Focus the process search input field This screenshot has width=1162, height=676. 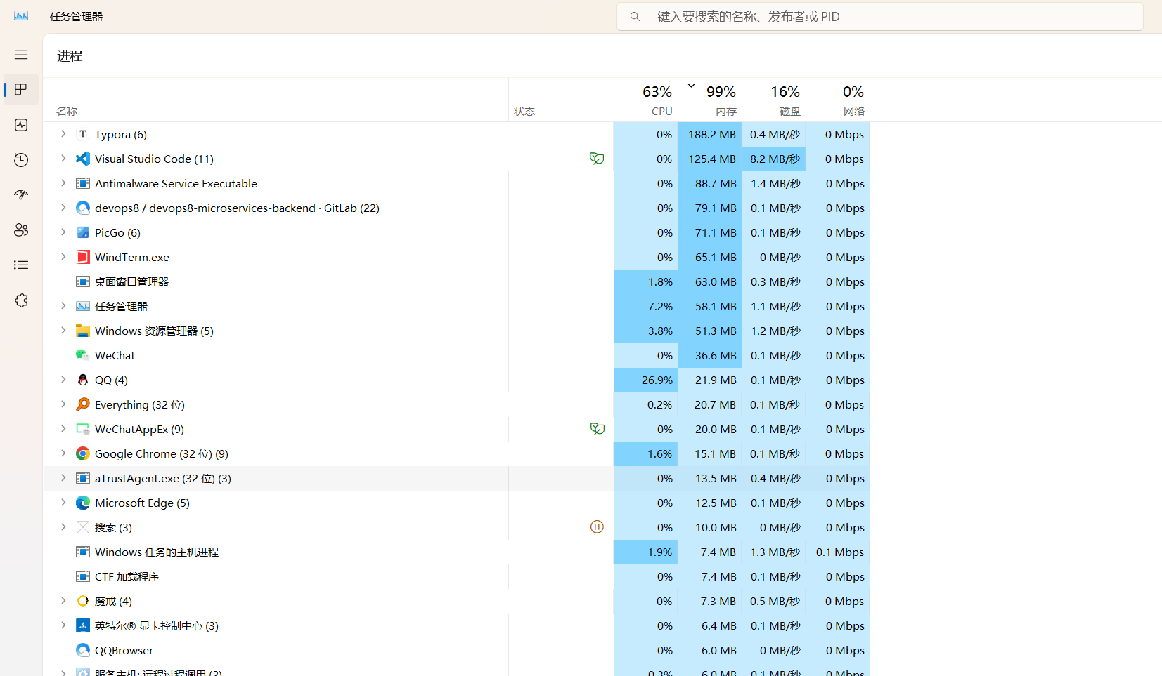click(880, 16)
